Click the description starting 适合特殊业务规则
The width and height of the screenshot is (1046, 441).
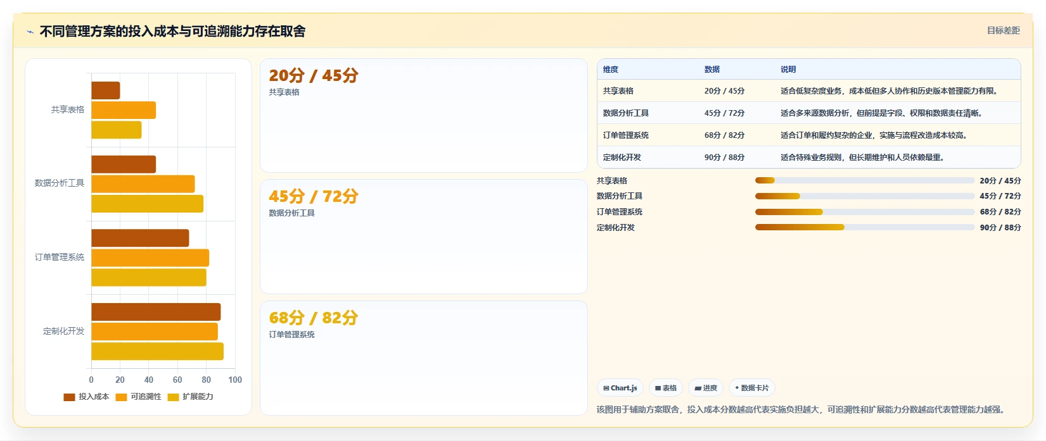coord(864,158)
